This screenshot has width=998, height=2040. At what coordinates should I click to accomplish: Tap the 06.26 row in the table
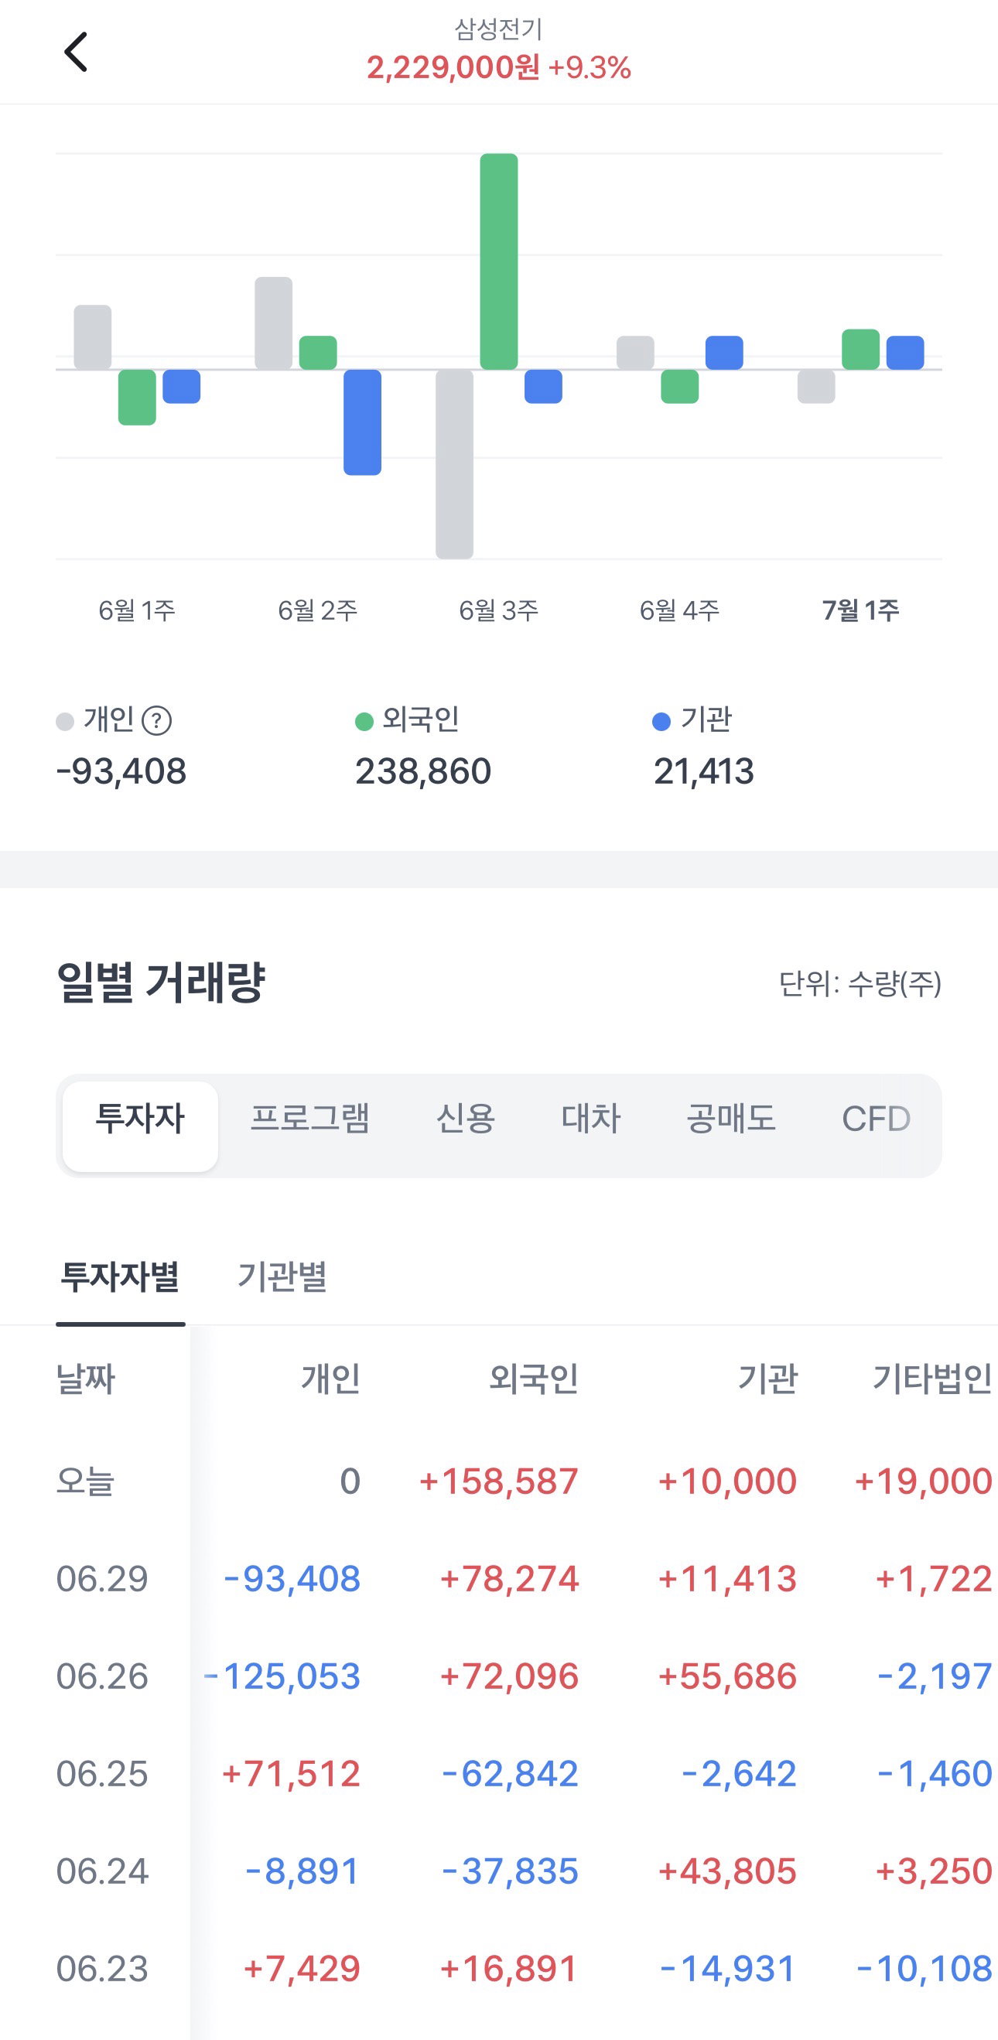coord(499,1676)
